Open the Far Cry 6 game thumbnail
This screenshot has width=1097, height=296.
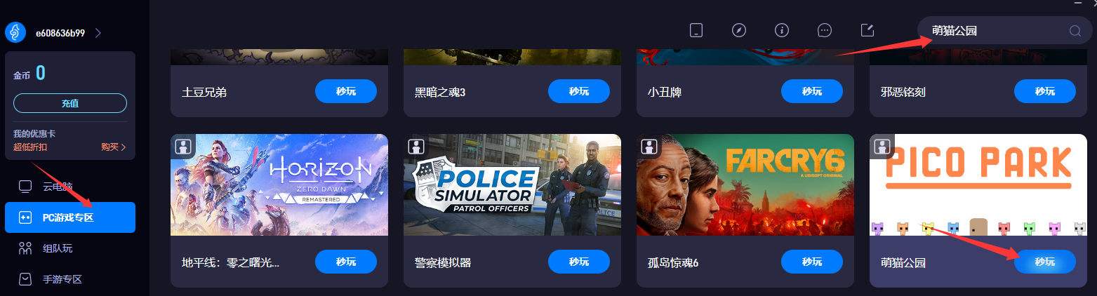745,184
